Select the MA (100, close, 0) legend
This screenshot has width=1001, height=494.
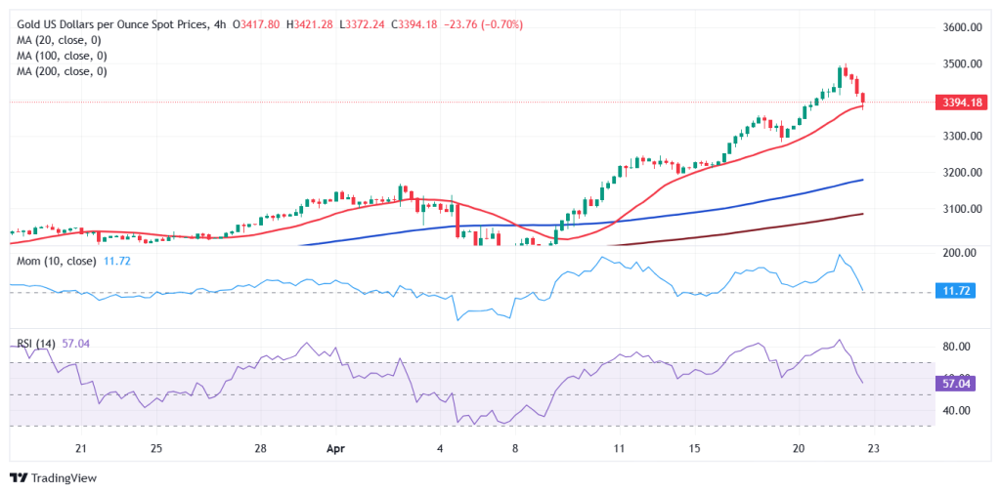point(62,56)
